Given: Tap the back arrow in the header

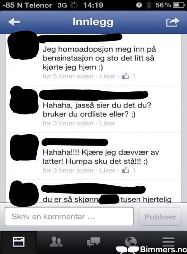Looking at the screenshot, I should (x=14, y=22).
